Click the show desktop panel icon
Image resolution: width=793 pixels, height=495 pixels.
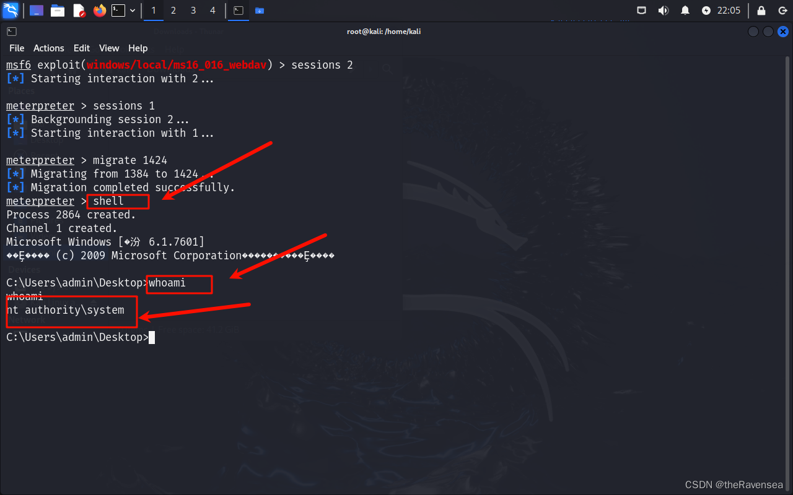coord(37,11)
